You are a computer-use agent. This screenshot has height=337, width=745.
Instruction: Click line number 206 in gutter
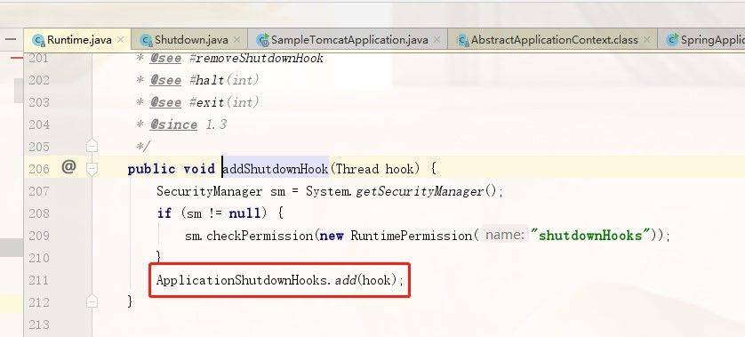pos(39,169)
